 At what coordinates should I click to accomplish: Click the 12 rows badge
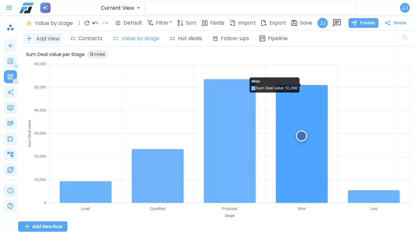[x=97, y=54]
